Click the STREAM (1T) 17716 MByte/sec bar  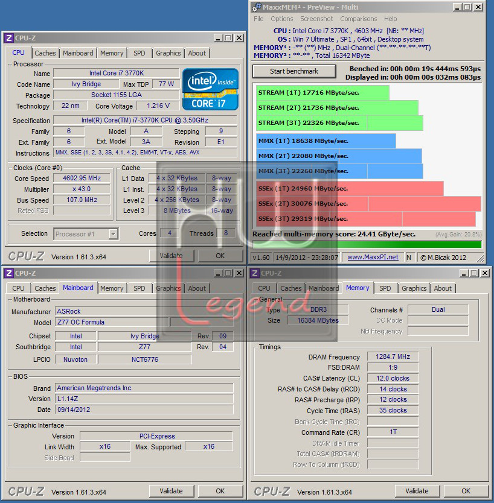[x=322, y=92]
